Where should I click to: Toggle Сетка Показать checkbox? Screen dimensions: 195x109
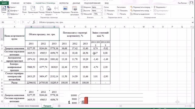pos(105,11)
